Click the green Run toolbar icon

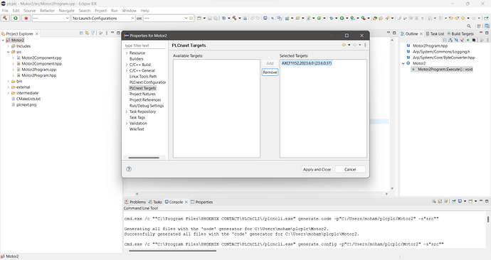(x=342, y=18)
